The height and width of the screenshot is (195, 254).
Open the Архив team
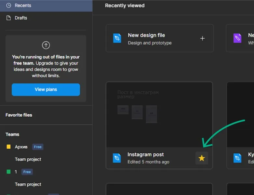point(21,147)
